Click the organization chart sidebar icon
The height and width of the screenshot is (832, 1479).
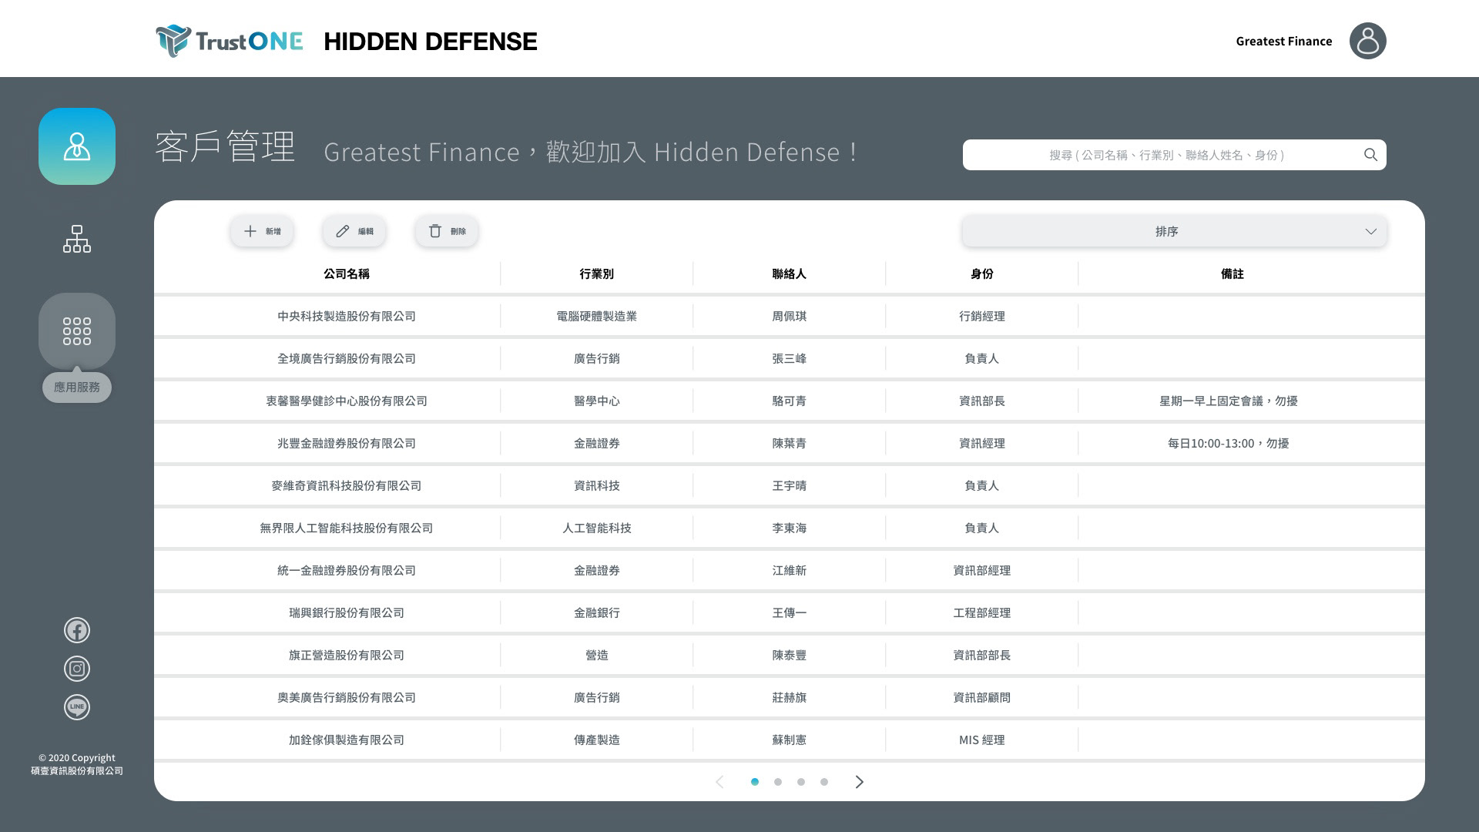coord(77,239)
